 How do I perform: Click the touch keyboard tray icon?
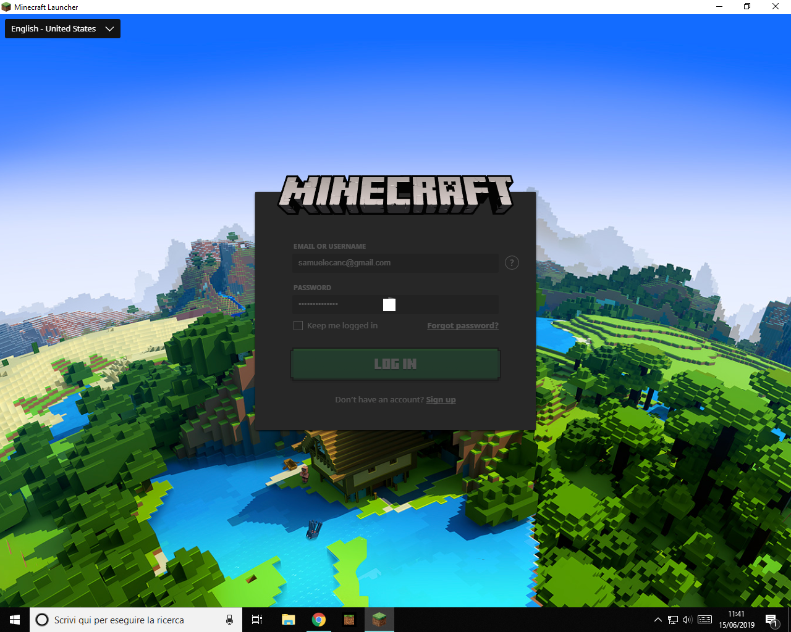(x=704, y=620)
